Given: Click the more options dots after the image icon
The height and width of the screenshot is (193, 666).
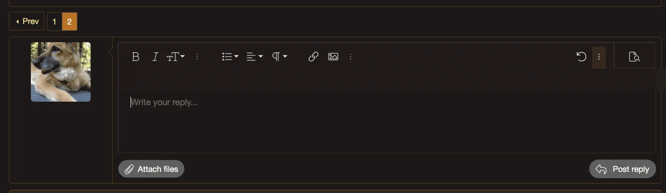Looking at the screenshot, I should coord(351,57).
